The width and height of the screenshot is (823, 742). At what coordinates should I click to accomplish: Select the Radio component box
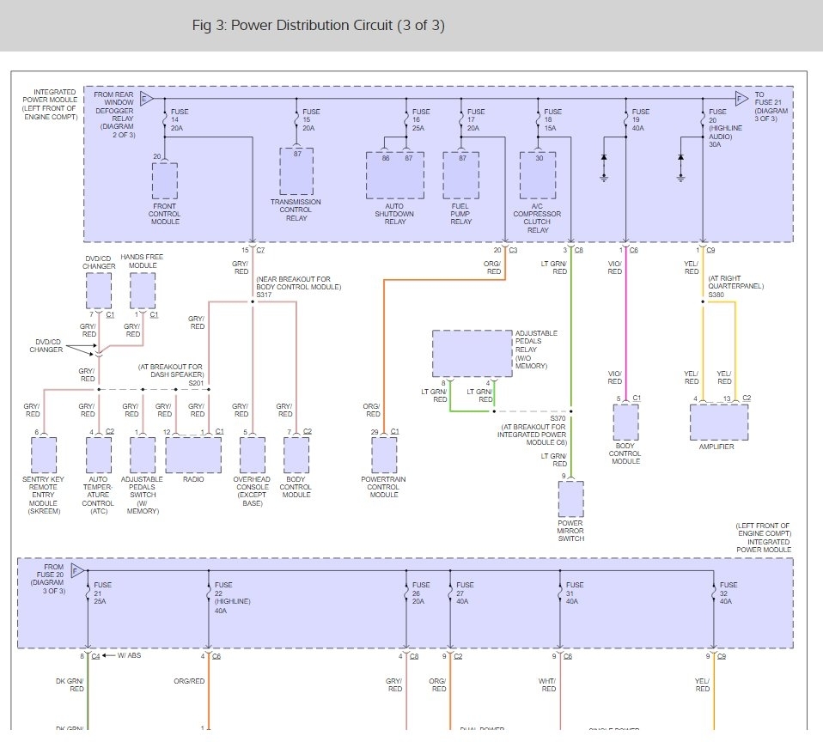pyautogui.click(x=192, y=455)
